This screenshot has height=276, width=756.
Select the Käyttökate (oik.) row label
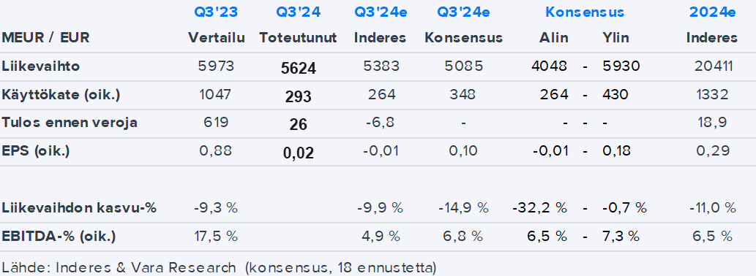(x=61, y=95)
